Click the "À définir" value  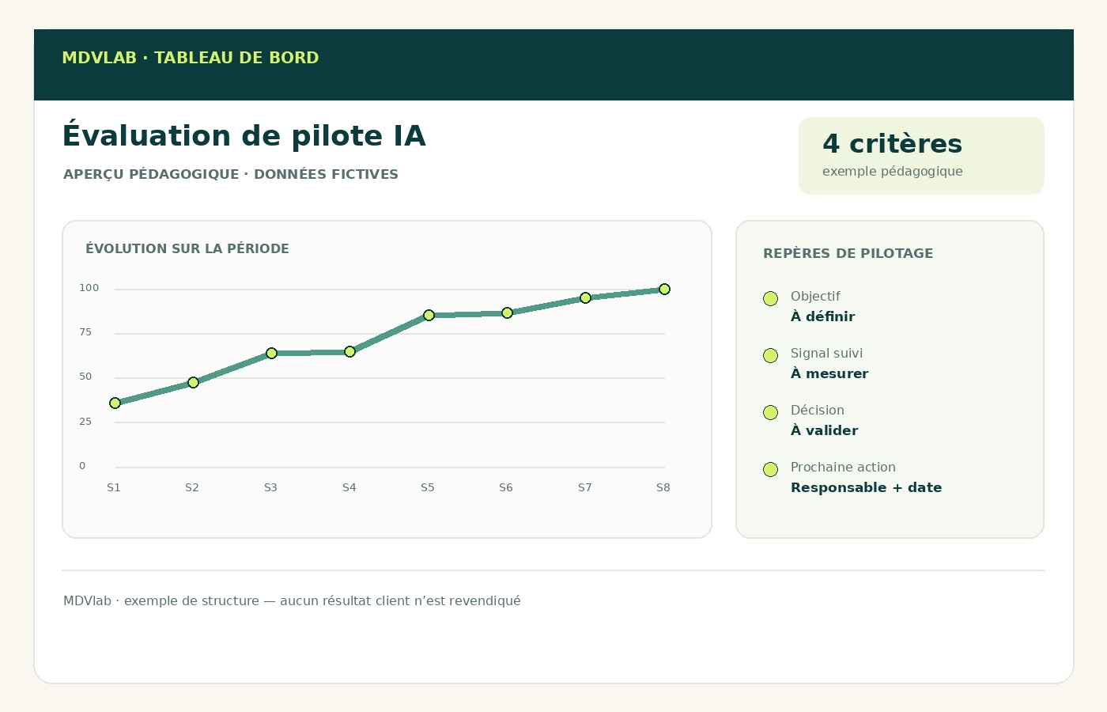pyautogui.click(x=822, y=316)
